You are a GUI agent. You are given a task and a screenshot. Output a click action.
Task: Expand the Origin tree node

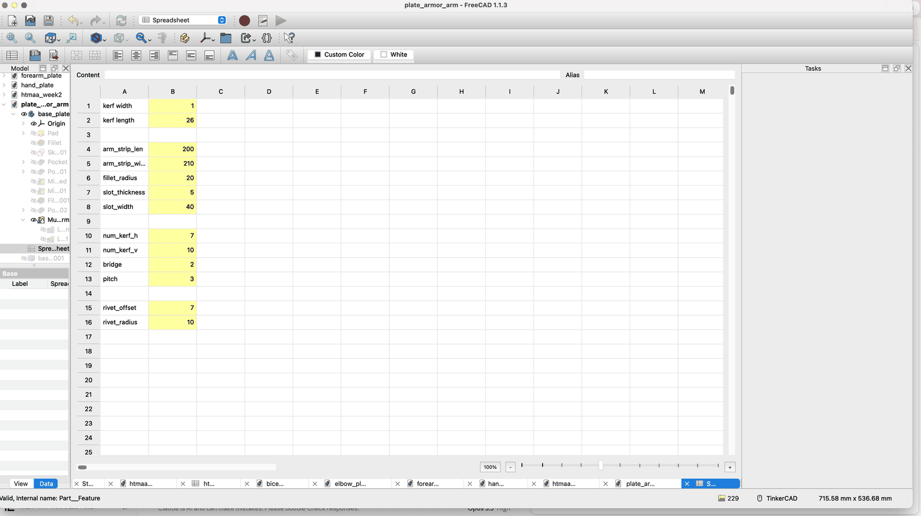coord(24,124)
